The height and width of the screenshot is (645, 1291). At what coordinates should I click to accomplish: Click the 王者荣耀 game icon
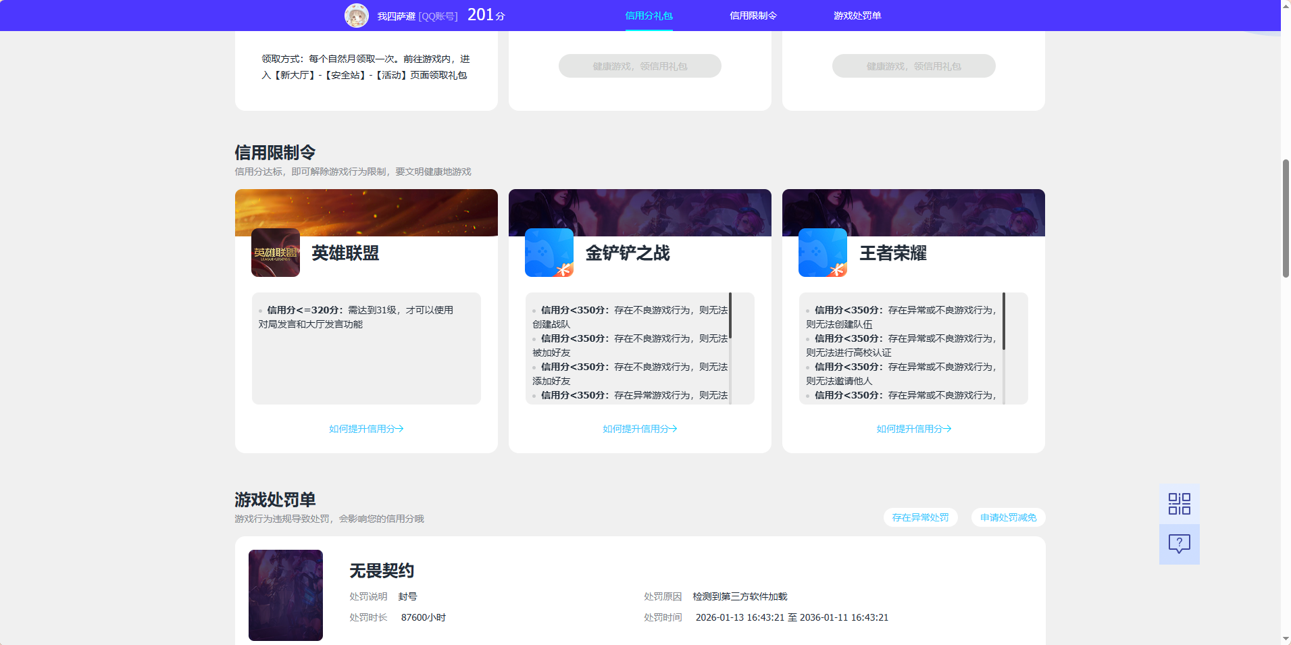823,253
